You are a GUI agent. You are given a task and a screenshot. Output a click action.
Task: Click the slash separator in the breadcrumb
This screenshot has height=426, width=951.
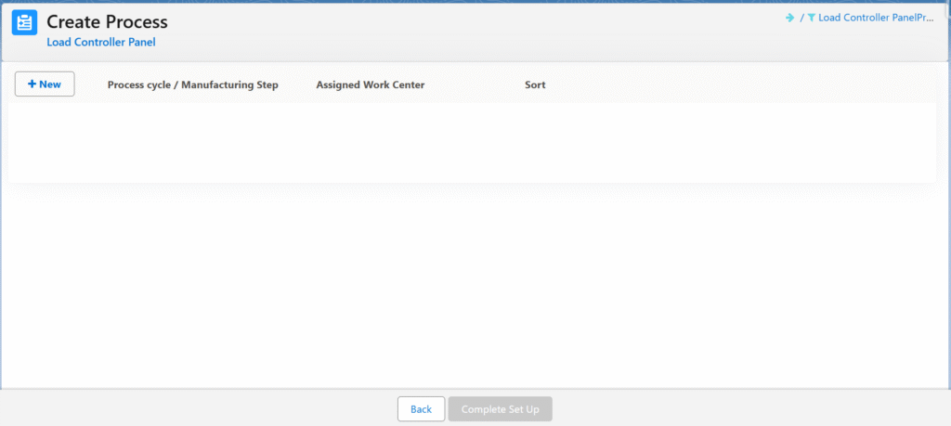click(x=801, y=17)
